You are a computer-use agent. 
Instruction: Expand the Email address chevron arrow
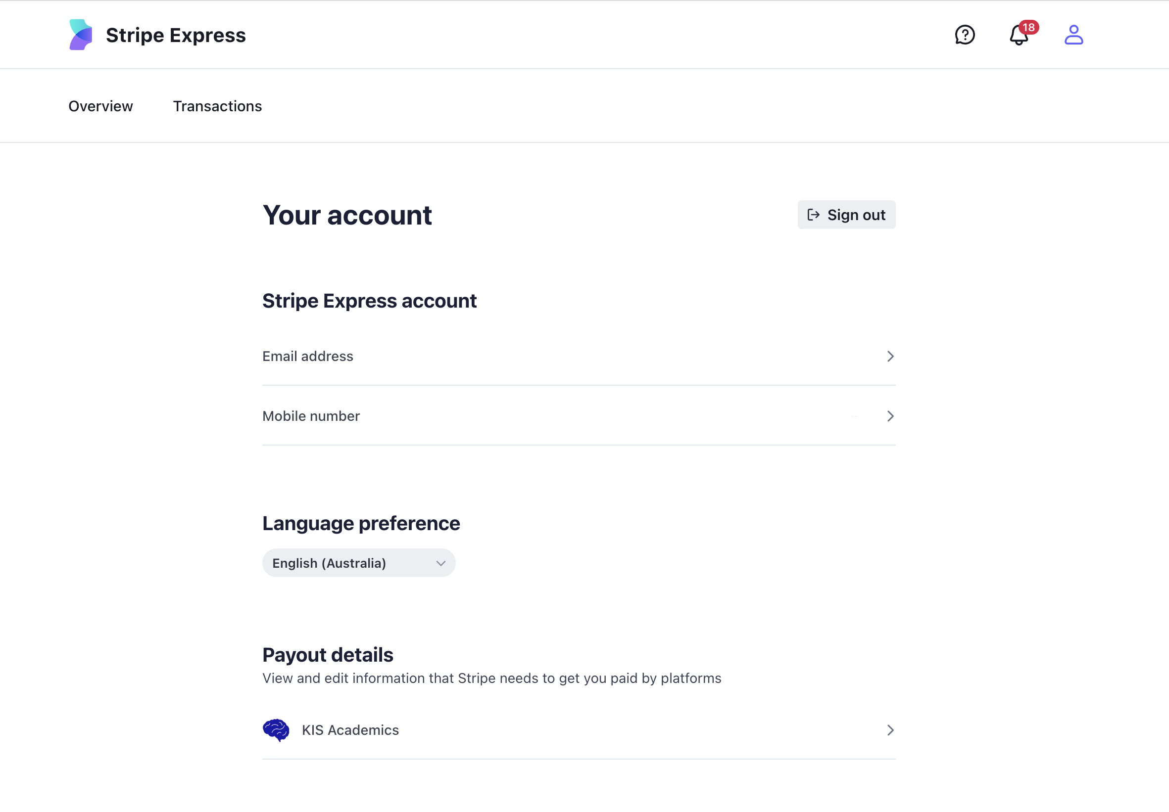click(x=890, y=356)
